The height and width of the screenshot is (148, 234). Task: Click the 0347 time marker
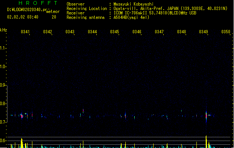(x=159, y=32)
